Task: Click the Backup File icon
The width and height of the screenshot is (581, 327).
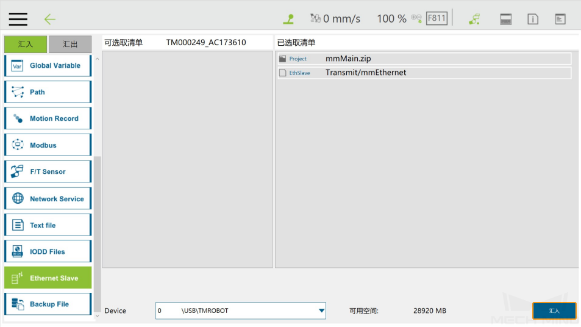Action: tap(18, 304)
